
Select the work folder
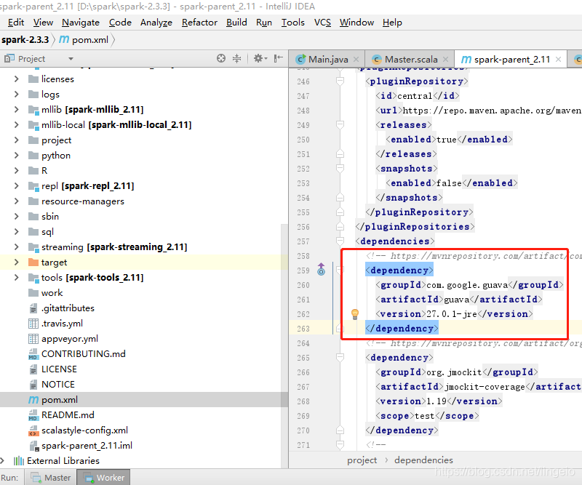[x=52, y=293]
